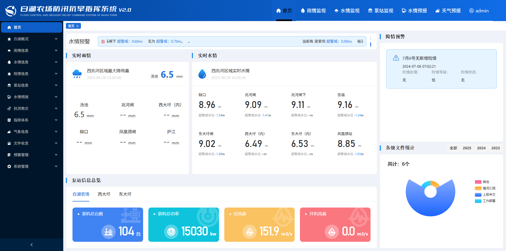Toggle the 上级来文 legend entry

(x=485, y=195)
